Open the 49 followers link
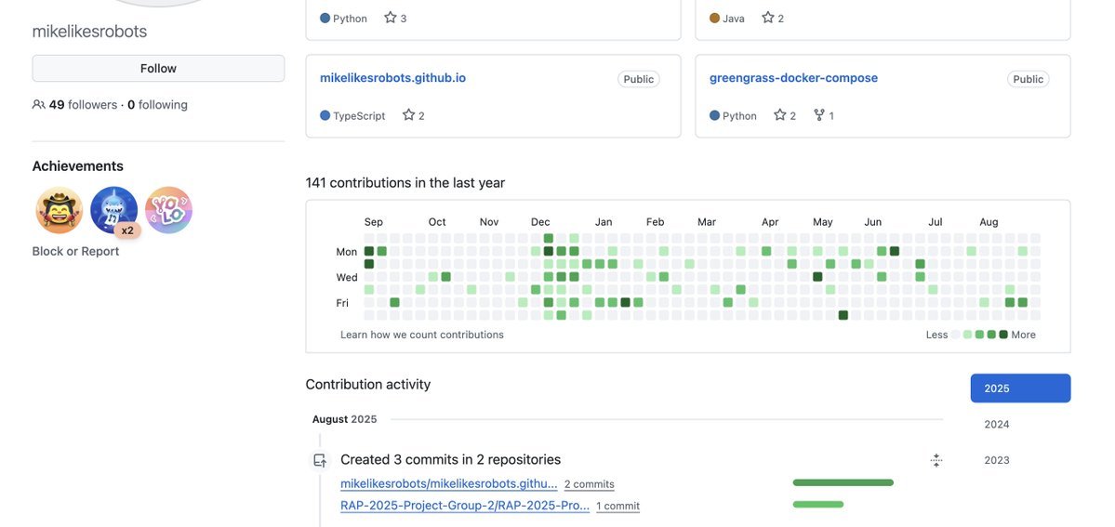The height and width of the screenshot is (527, 1115). coord(83,104)
